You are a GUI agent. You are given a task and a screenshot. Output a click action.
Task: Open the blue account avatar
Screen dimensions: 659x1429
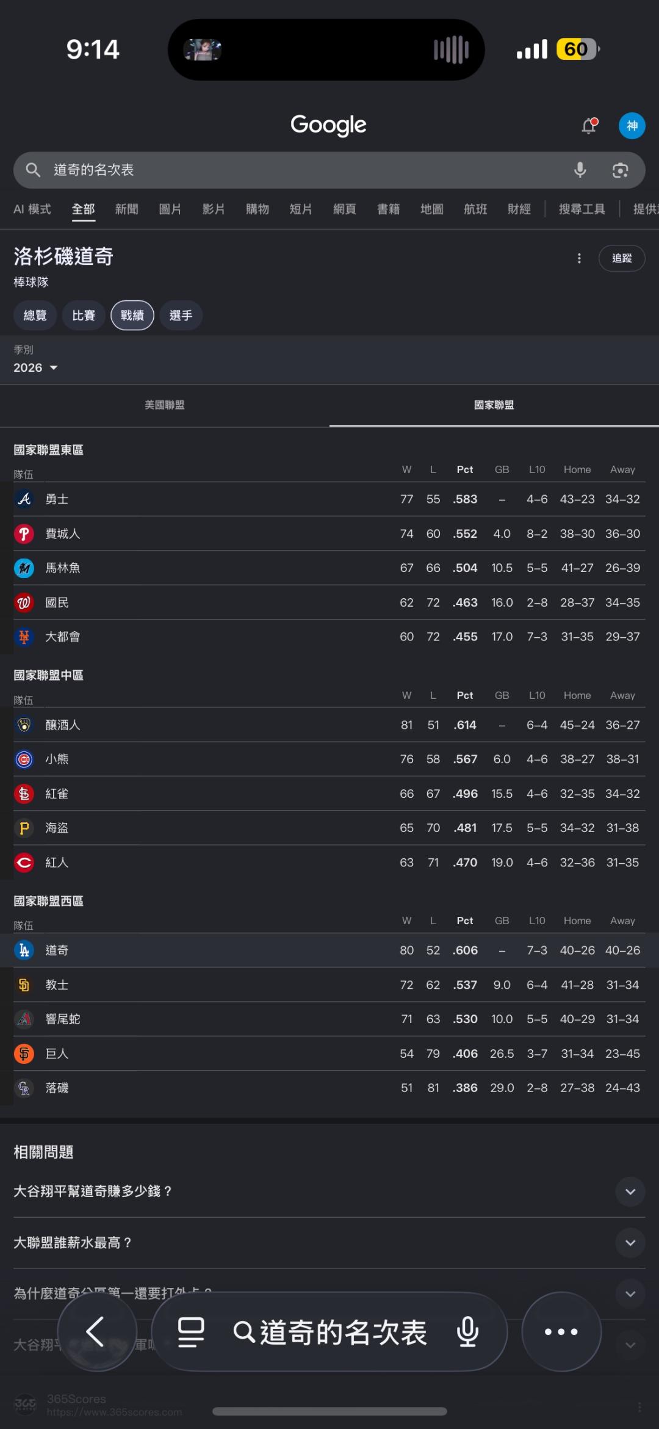coord(632,126)
